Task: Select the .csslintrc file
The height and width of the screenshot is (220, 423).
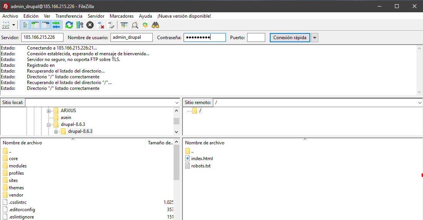Action: 18,202
